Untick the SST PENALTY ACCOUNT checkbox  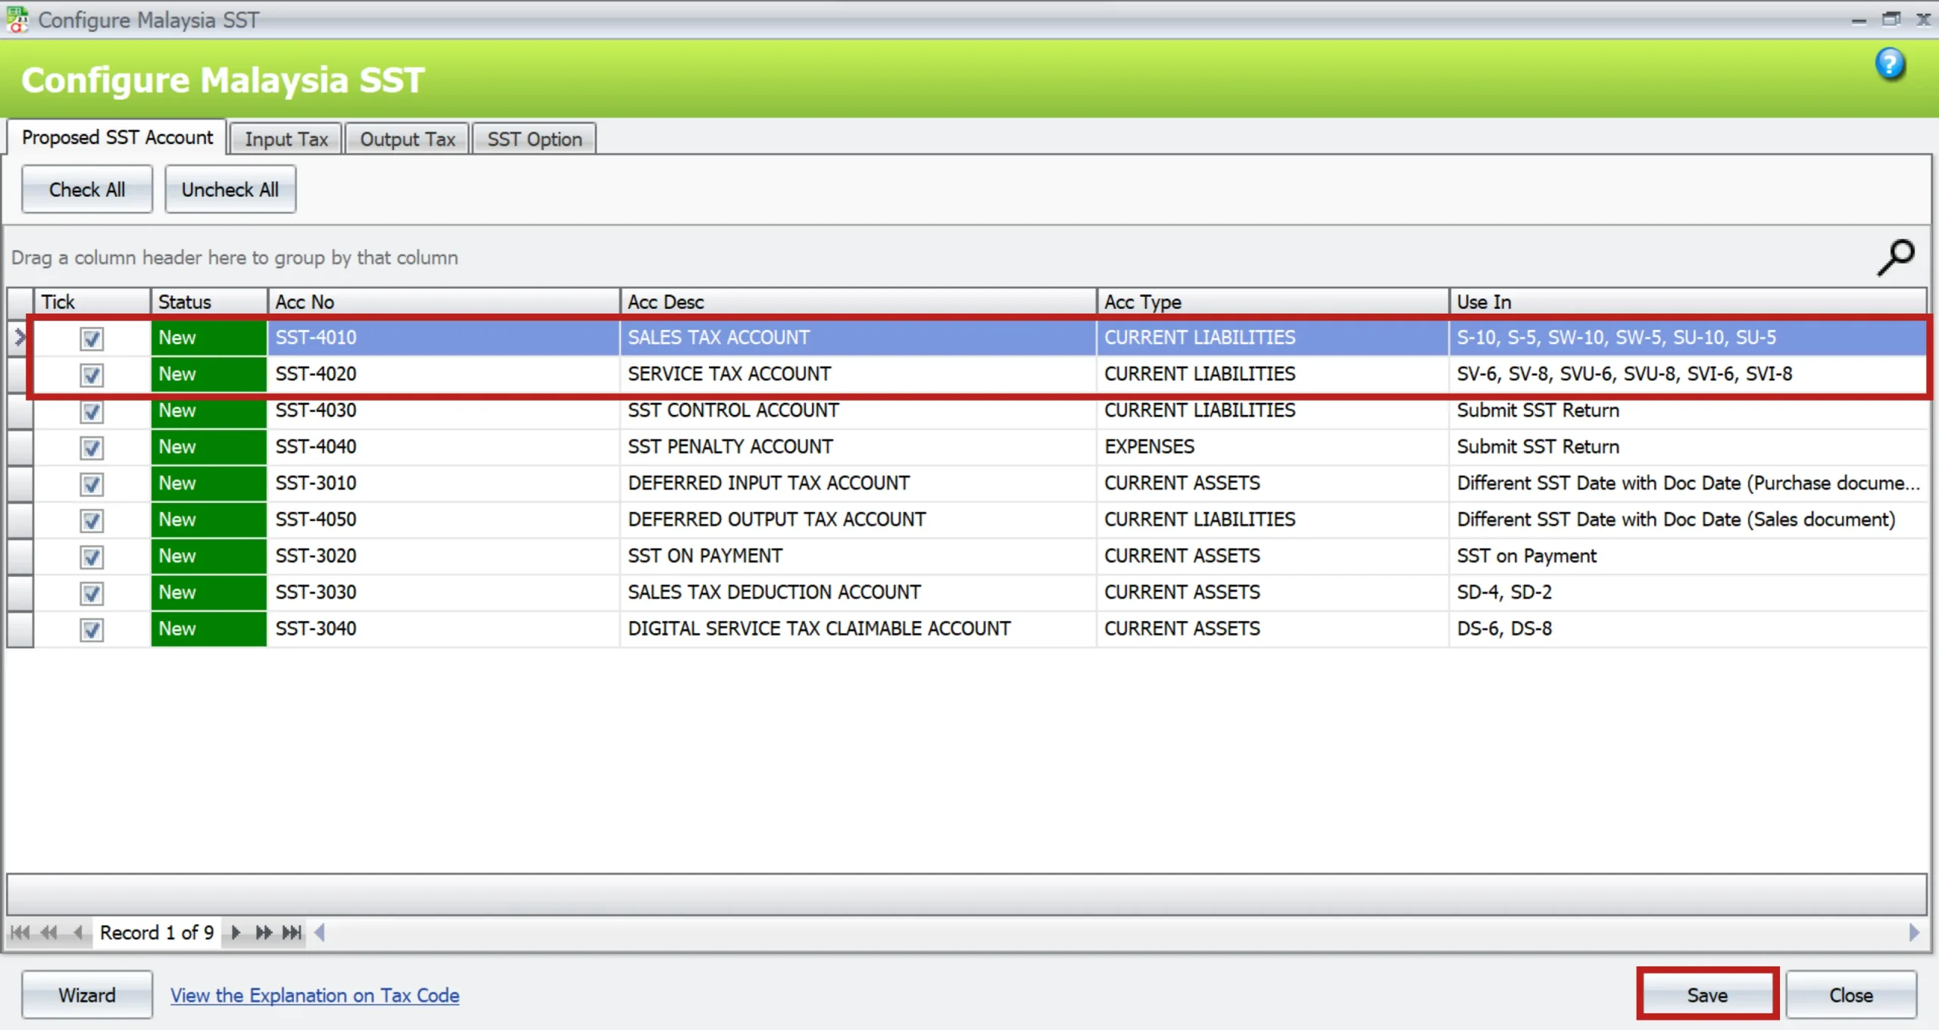click(x=92, y=448)
